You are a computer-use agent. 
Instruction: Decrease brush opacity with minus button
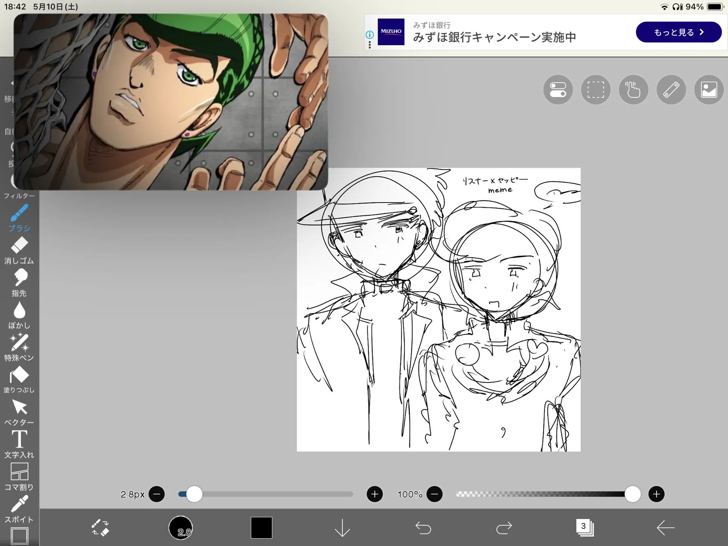coord(434,494)
